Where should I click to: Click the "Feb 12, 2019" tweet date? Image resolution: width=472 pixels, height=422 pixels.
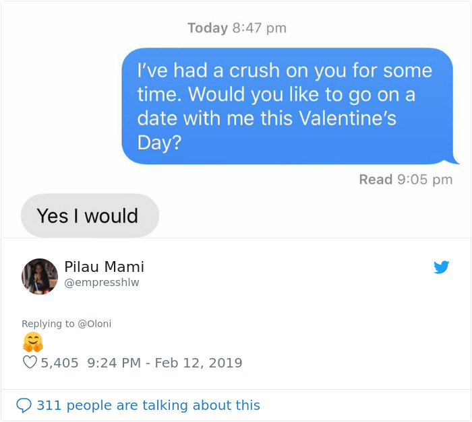[198, 363]
